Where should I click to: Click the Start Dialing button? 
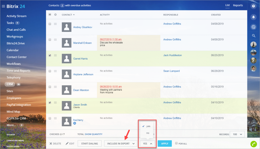pyautogui.click(x=90, y=143)
